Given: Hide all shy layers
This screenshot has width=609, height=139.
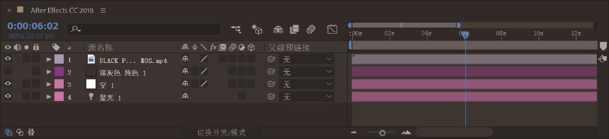Looking at the screenshot, I should [x=278, y=30].
